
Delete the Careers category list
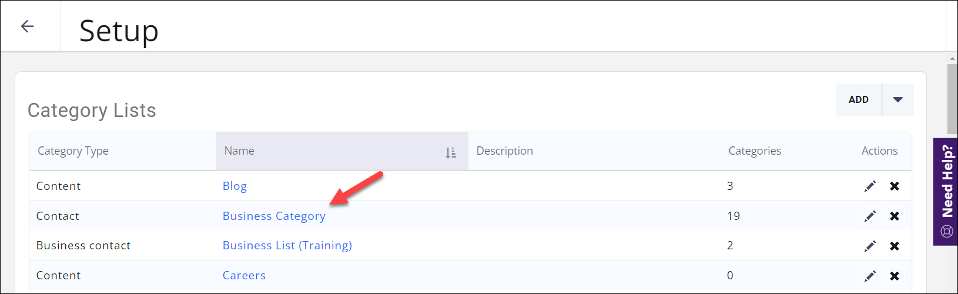point(895,276)
